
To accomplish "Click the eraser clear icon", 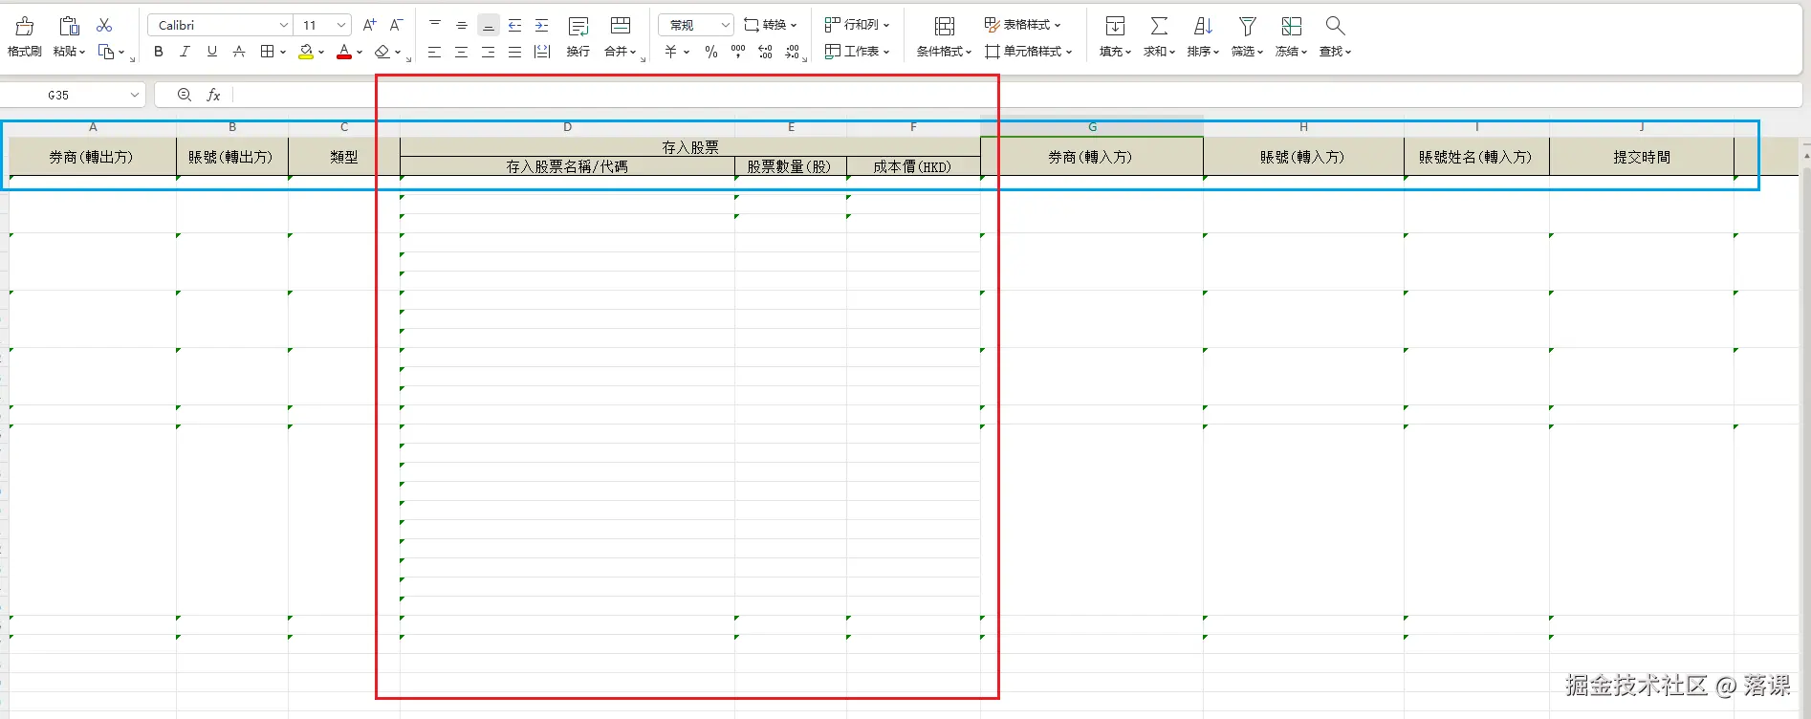I will pyautogui.click(x=382, y=52).
